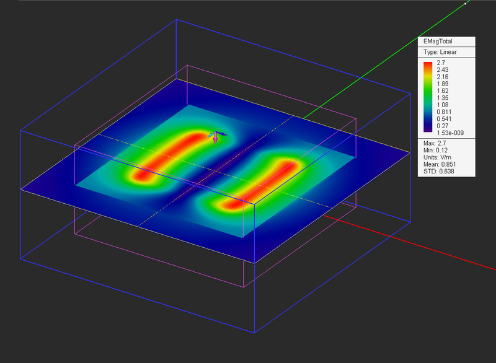The height and width of the screenshot is (363, 496).
Task: Click the 'Max: 2.7' statistic
Action: click(x=435, y=143)
